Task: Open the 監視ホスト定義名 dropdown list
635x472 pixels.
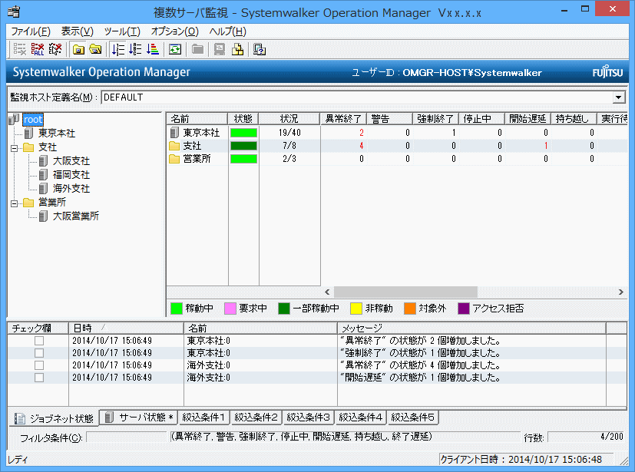Action: [619, 97]
